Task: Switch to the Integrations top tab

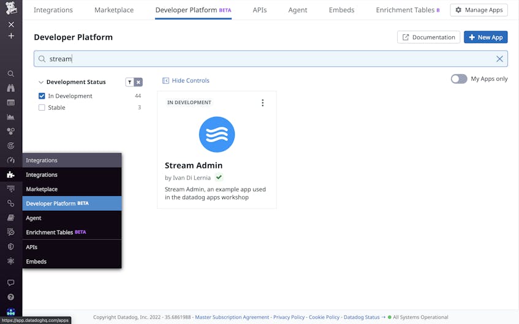Action: (x=53, y=10)
